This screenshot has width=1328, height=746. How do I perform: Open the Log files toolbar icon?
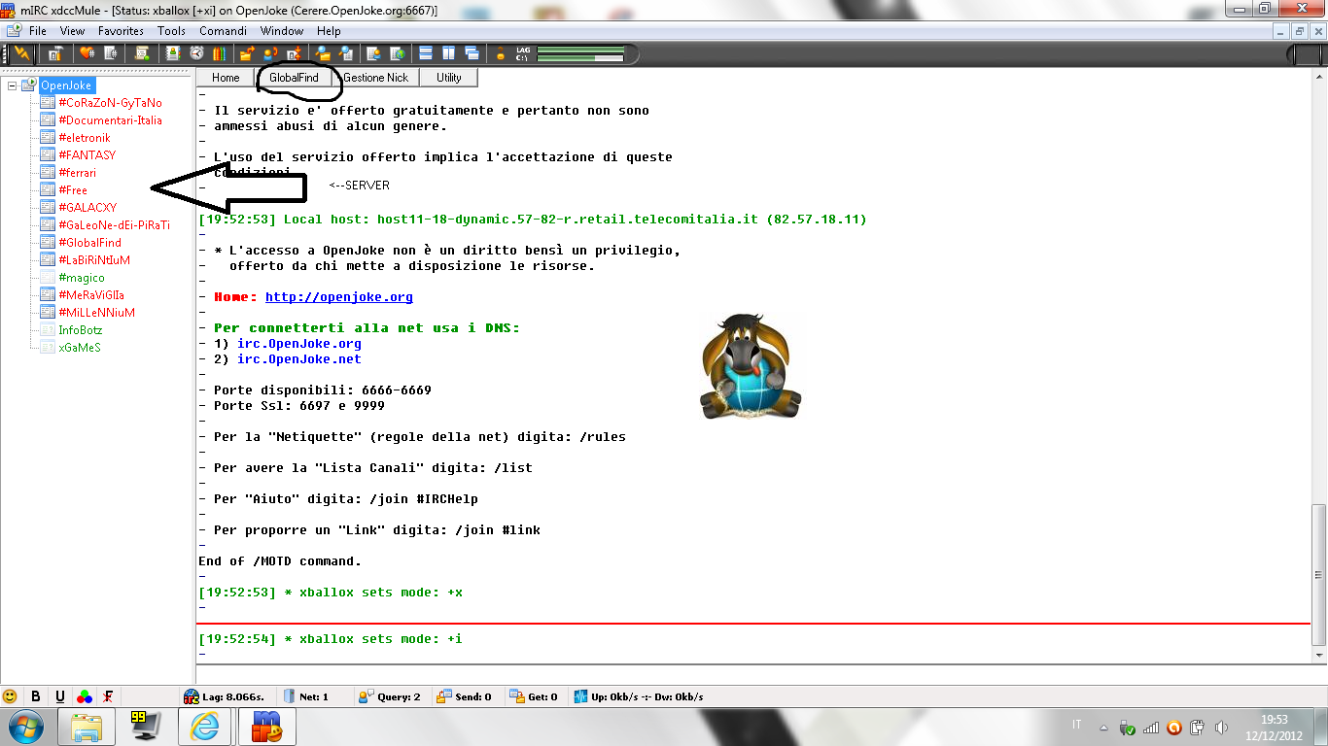coord(345,53)
